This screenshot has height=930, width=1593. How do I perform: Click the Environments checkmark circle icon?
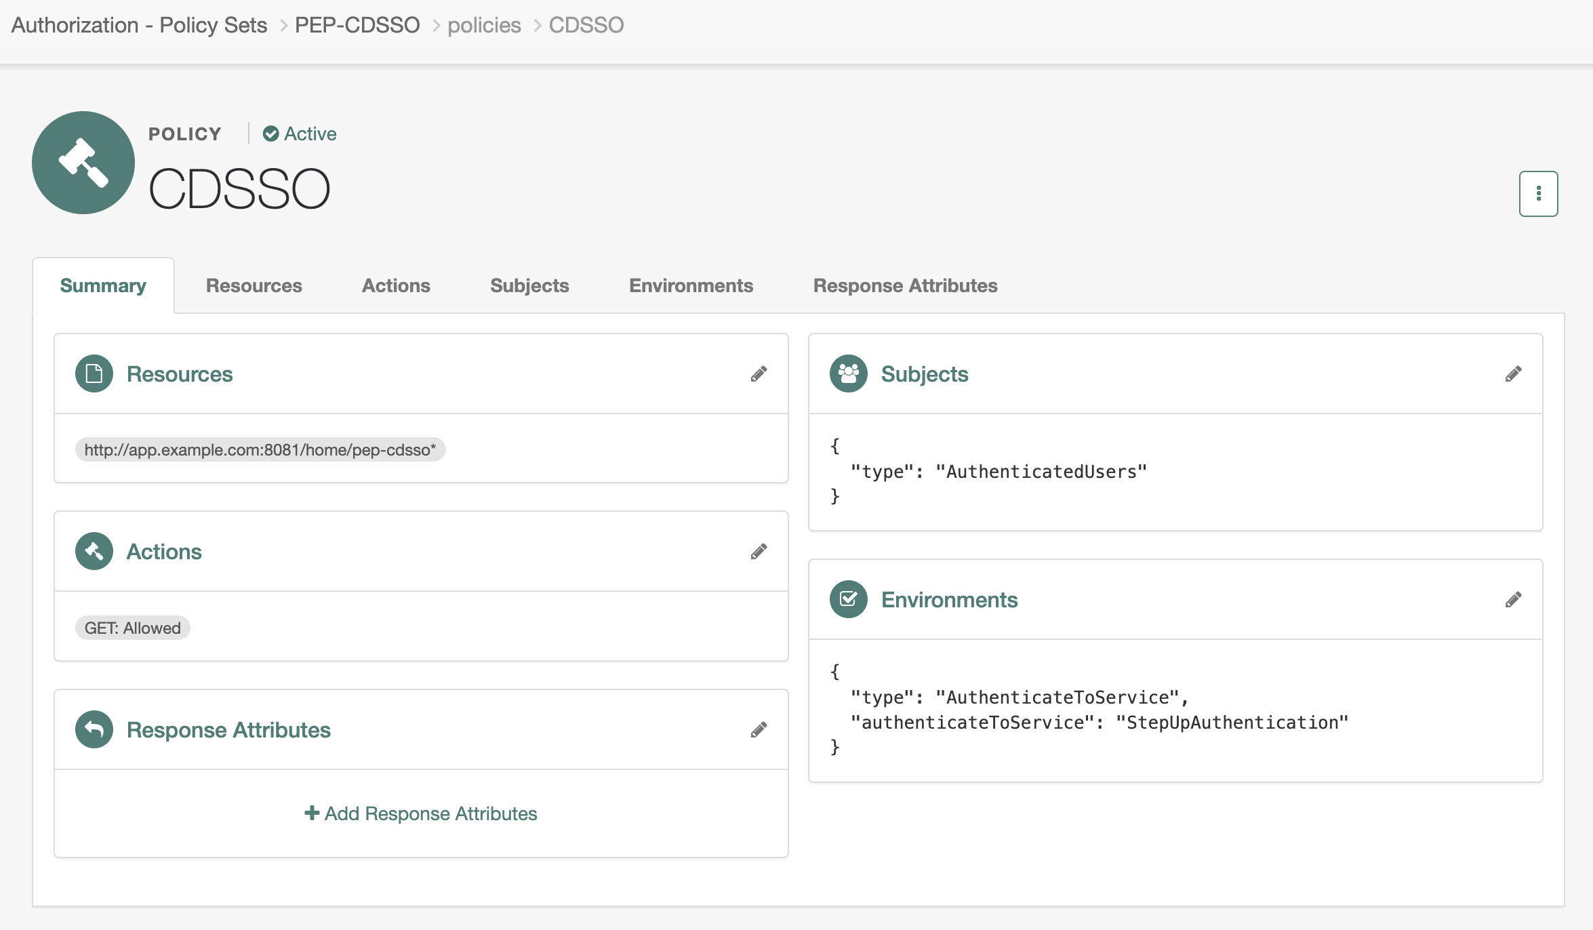(848, 599)
